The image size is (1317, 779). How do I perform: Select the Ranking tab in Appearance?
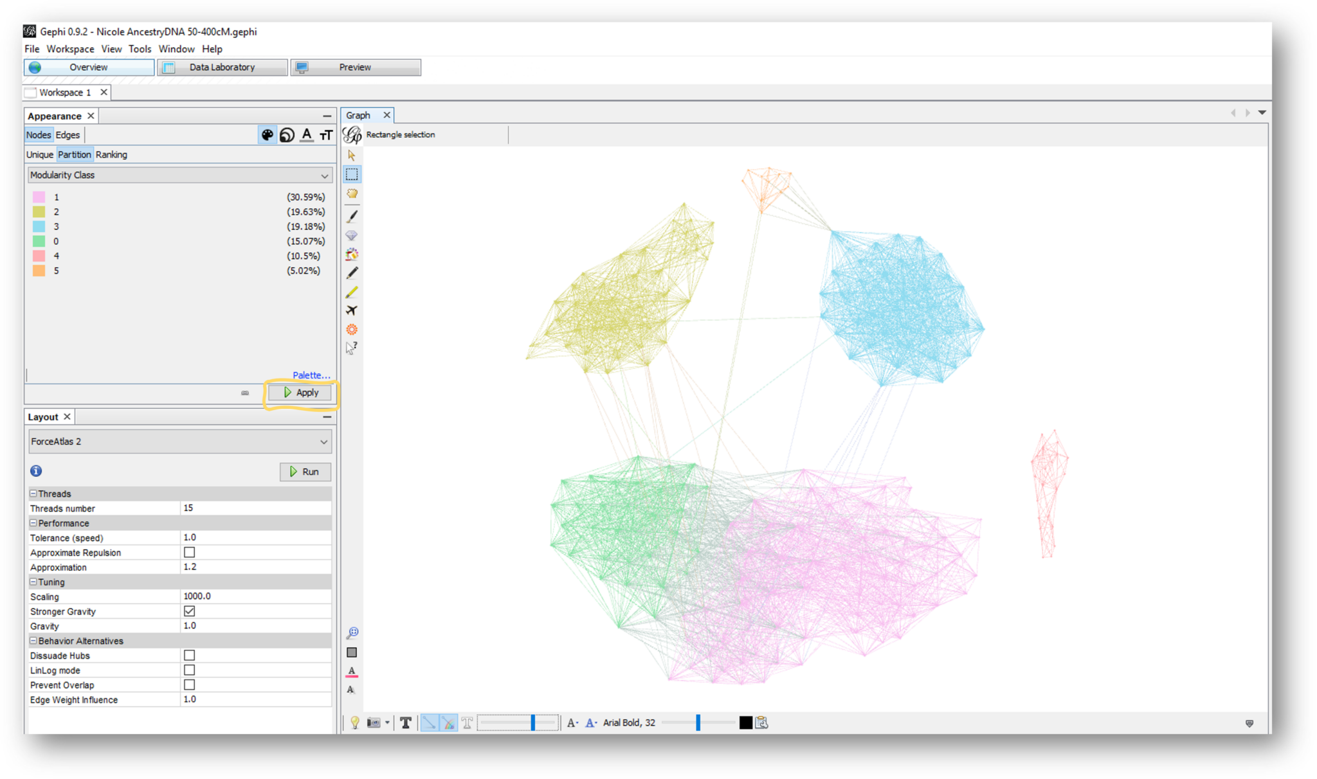111,155
